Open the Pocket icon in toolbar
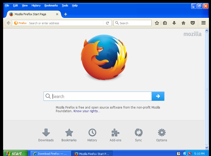This screenshot has height=156, width=211. coord(193,23)
